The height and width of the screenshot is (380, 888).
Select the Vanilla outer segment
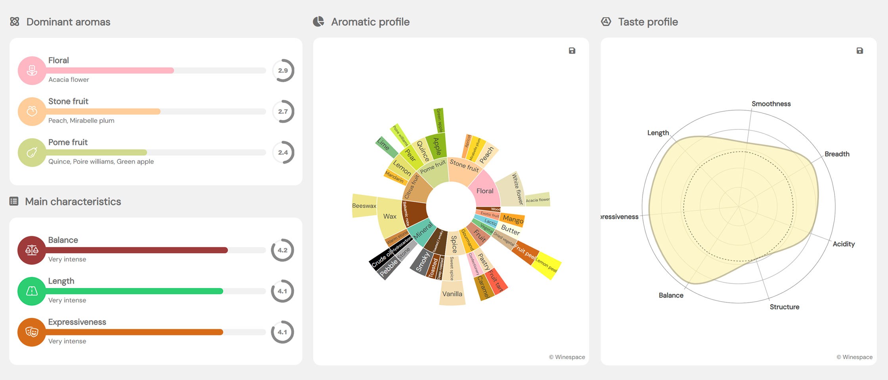point(452,293)
